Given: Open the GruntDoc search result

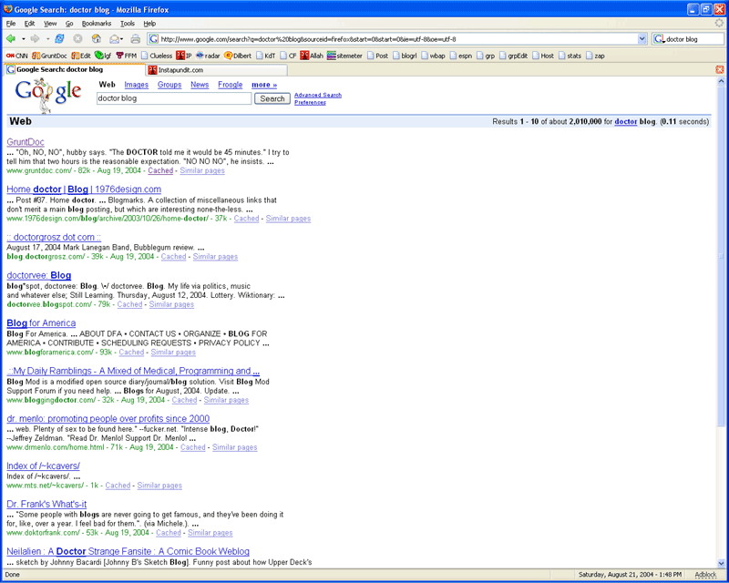Looking at the screenshot, I should click(x=26, y=142).
